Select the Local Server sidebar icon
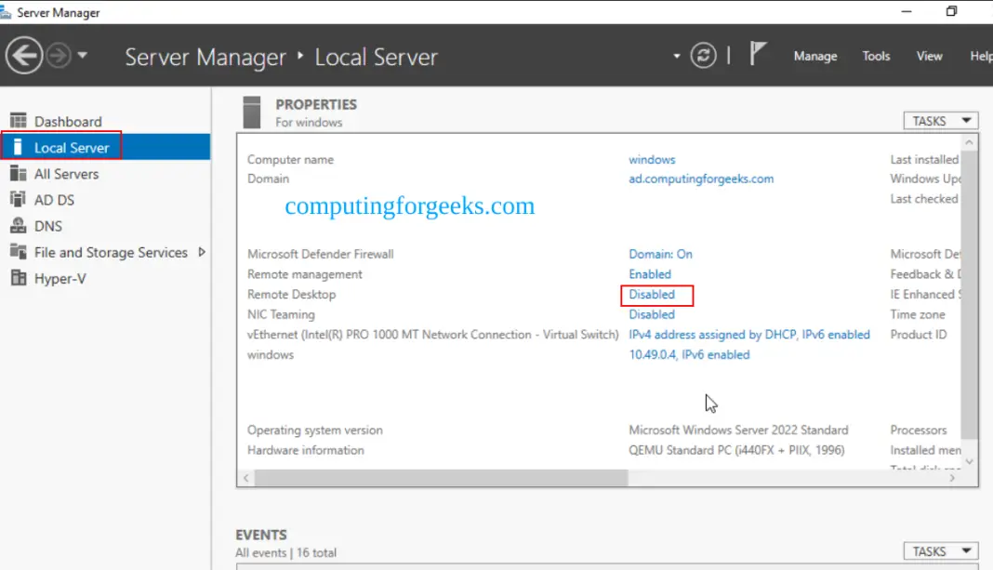The height and width of the screenshot is (570, 993). (x=20, y=146)
